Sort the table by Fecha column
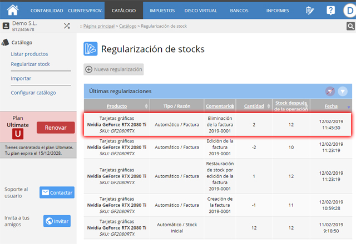 coord(331,106)
